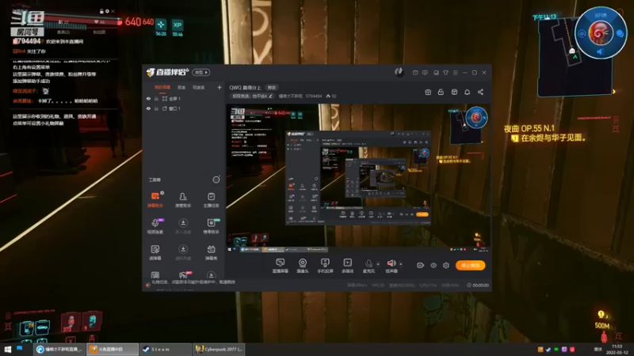Open the toolbox more-options circle icon
Image resolution: width=634 pixels, height=356 pixels.
[x=216, y=180]
